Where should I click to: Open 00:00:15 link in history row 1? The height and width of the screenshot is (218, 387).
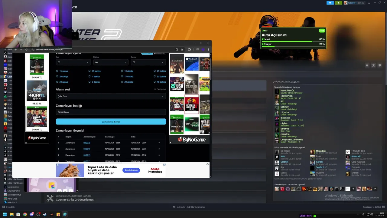coord(87,143)
